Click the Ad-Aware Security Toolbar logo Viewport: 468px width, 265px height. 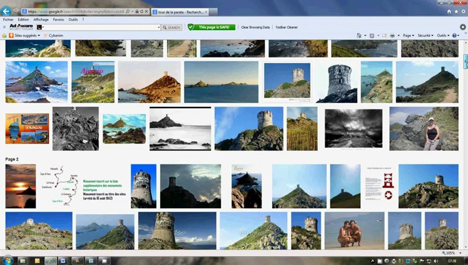pyautogui.click(x=21, y=27)
